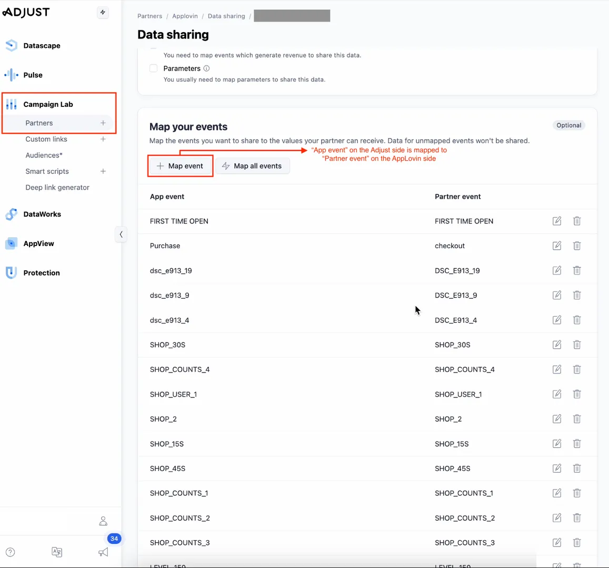This screenshot has height=568, width=609.
Task: Edit the Purchase event mapping
Action: (557, 246)
